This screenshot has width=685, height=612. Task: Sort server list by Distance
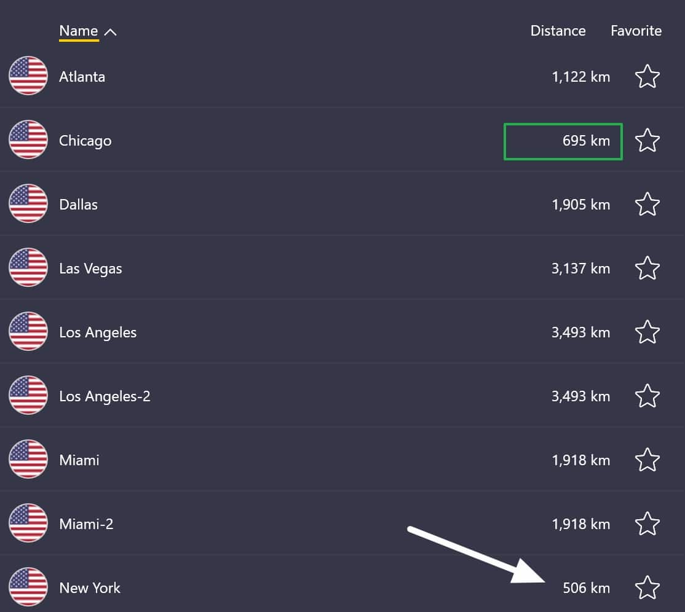(558, 31)
